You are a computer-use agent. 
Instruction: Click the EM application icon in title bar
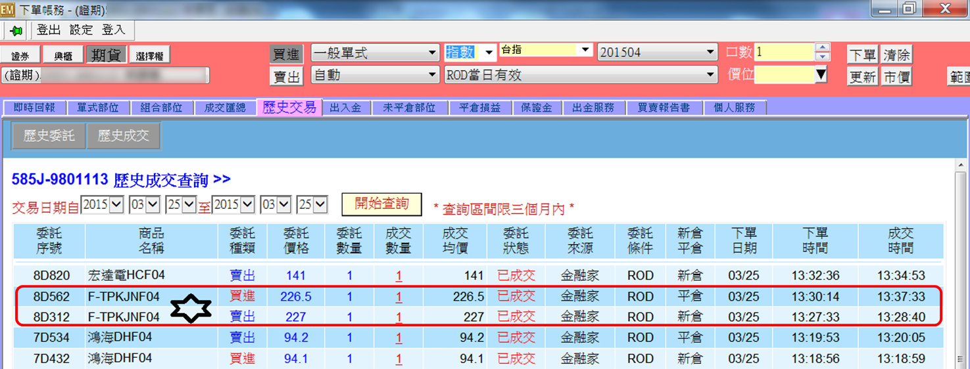tap(7, 9)
